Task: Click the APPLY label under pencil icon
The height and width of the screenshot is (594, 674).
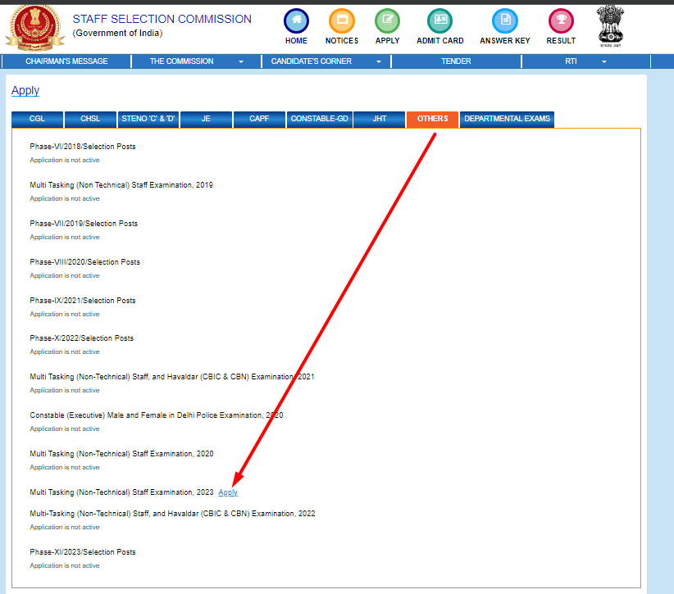Action: (x=387, y=41)
